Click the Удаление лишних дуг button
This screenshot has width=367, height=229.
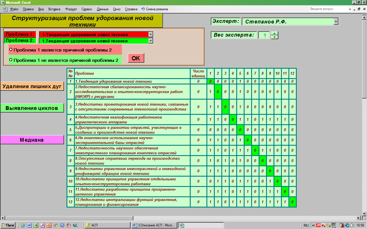tap(32, 86)
